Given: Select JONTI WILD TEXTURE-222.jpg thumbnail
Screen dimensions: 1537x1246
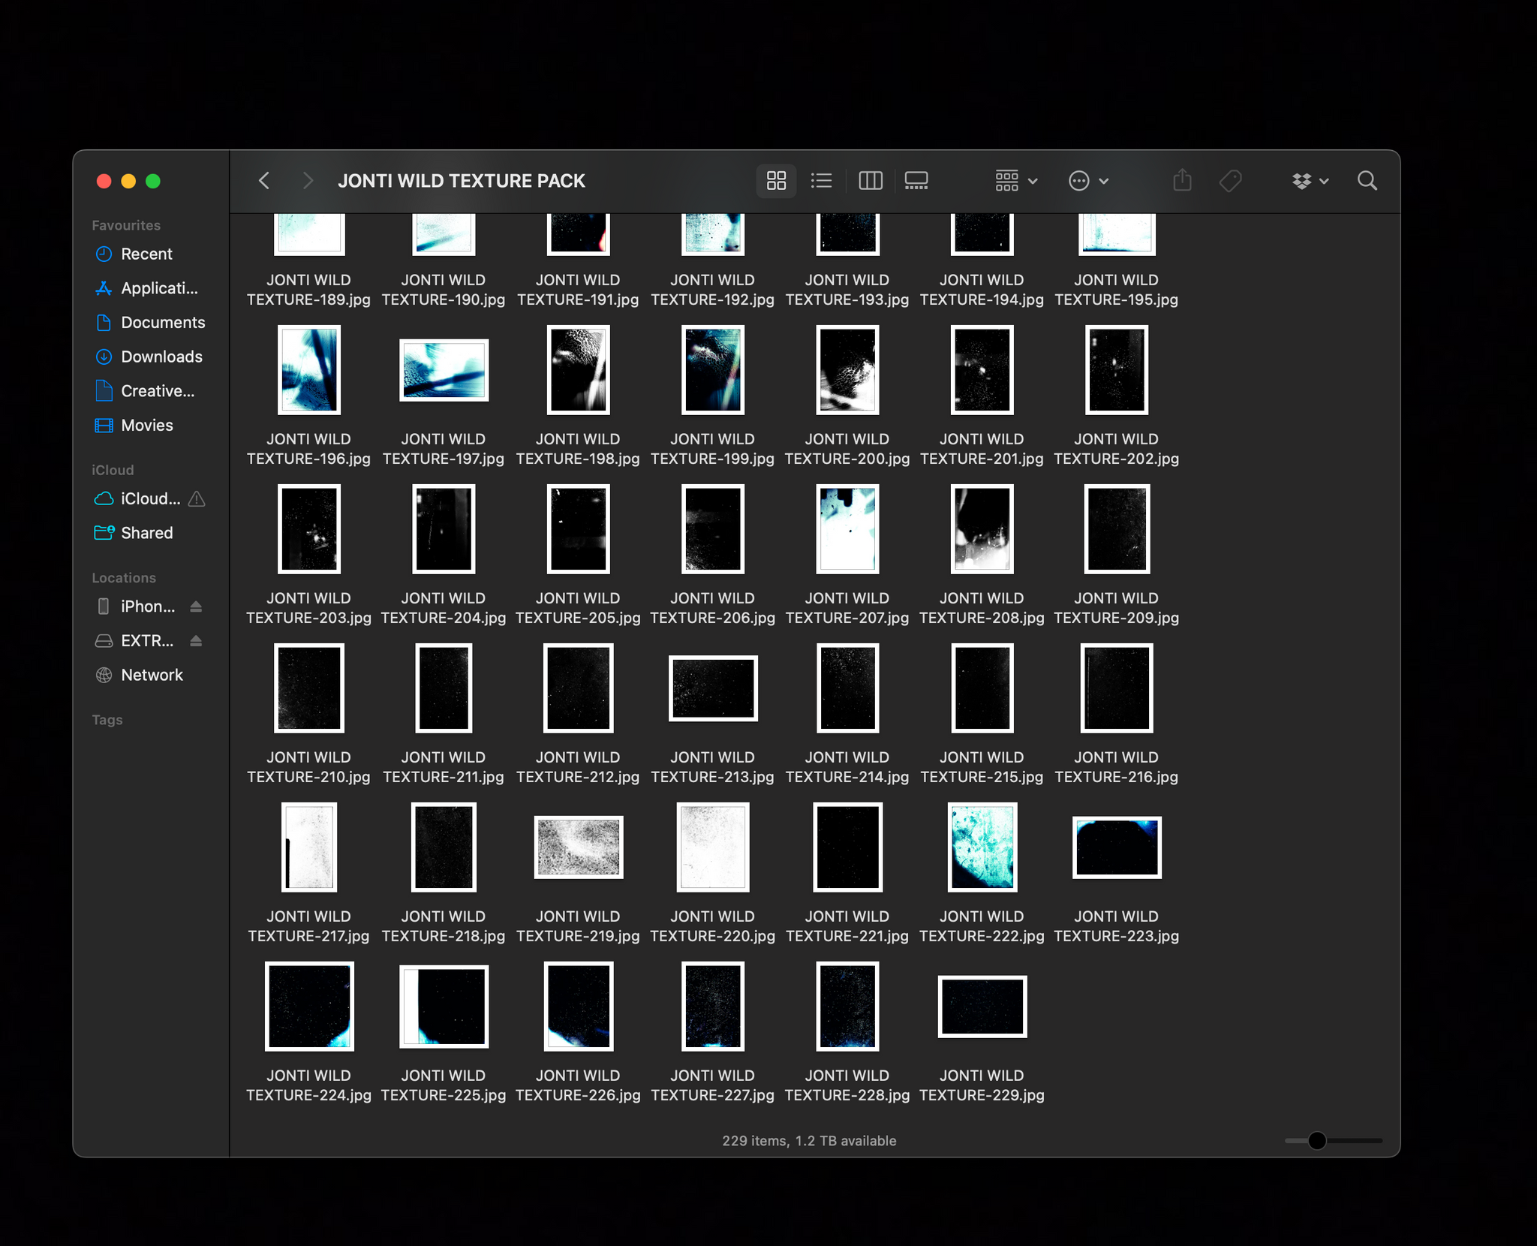Looking at the screenshot, I should (x=982, y=847).
